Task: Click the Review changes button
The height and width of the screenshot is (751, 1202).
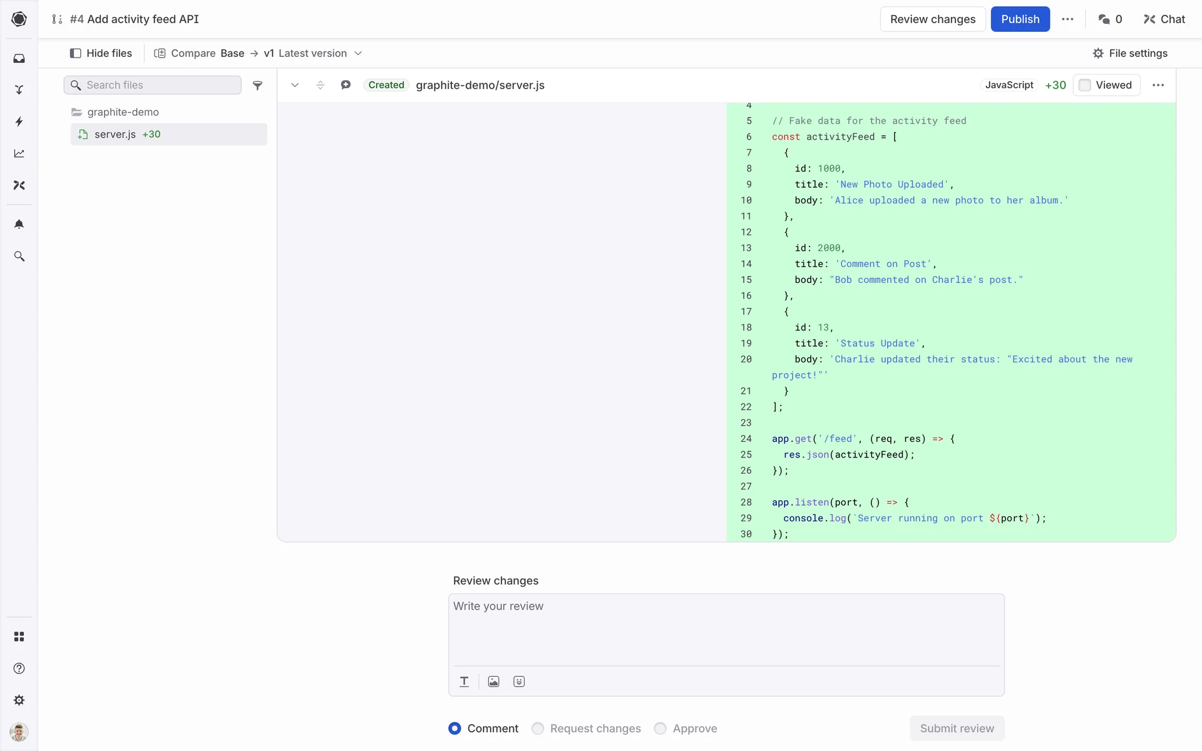Action: point(932,19)
